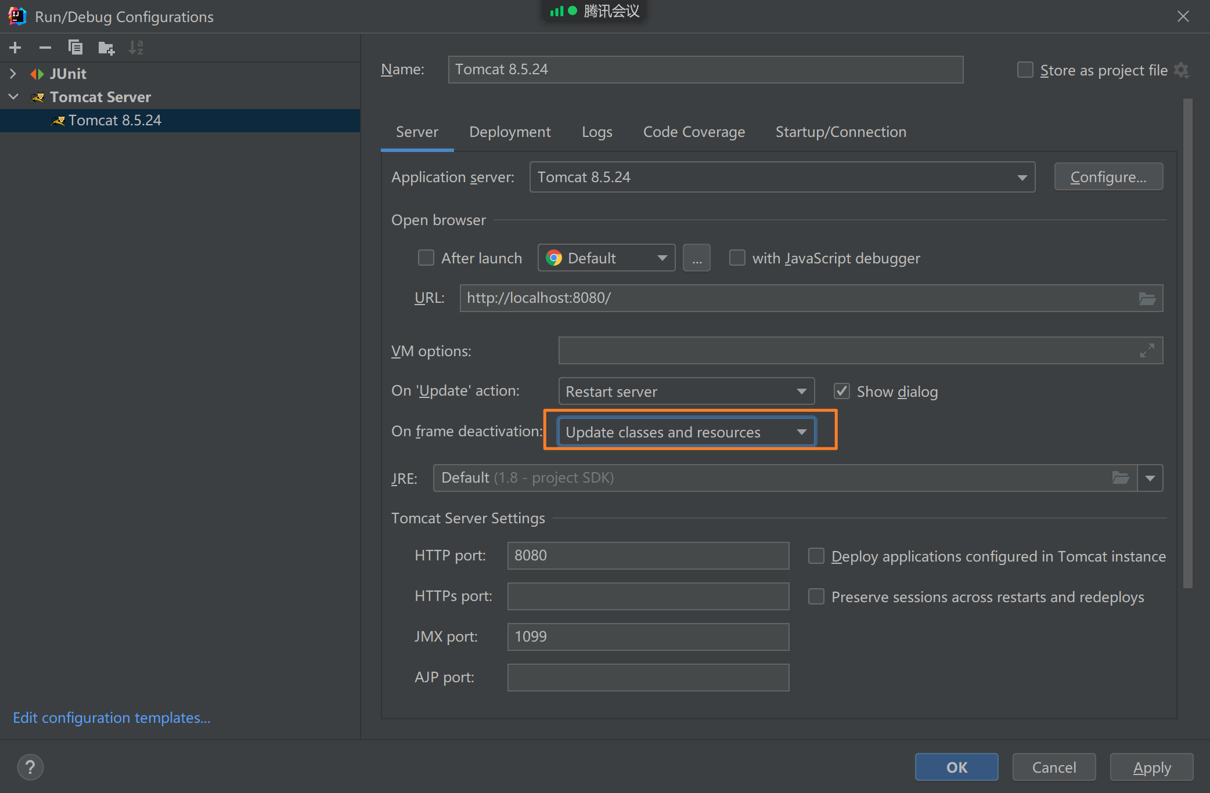1210x793 pixels.
Task: Open the Code Coverage tab
Action: [694, 132]
